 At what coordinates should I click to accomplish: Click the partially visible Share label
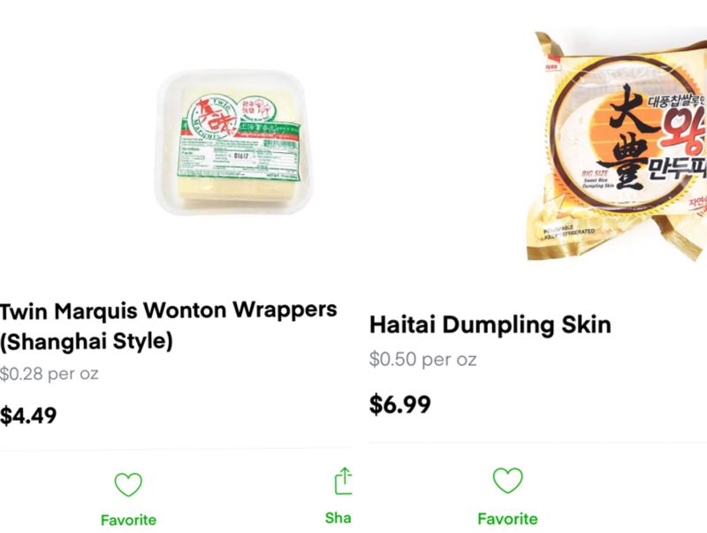coord(338,518)
